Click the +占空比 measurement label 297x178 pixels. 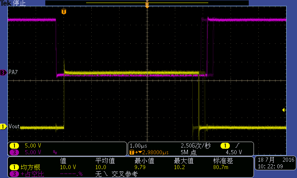pos(32,174)
